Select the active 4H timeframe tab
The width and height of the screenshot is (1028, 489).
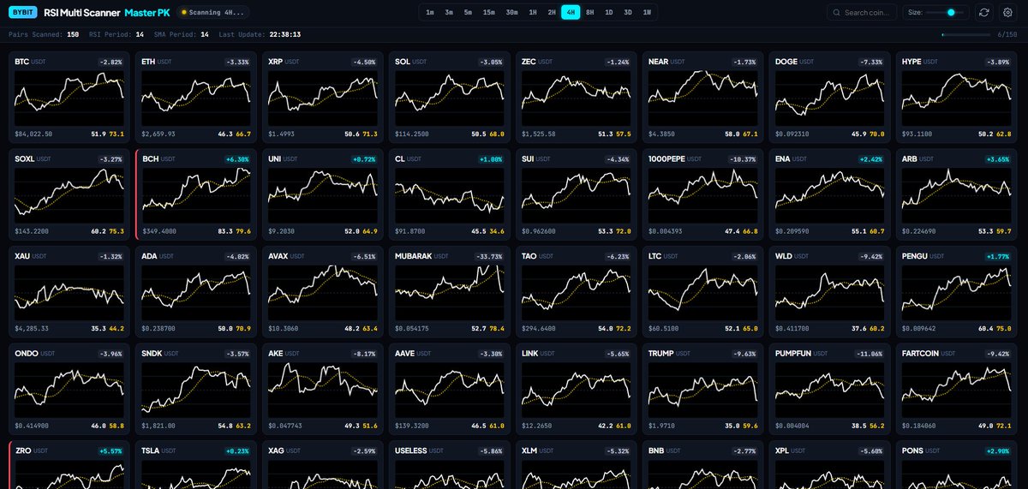pos(571,12)
